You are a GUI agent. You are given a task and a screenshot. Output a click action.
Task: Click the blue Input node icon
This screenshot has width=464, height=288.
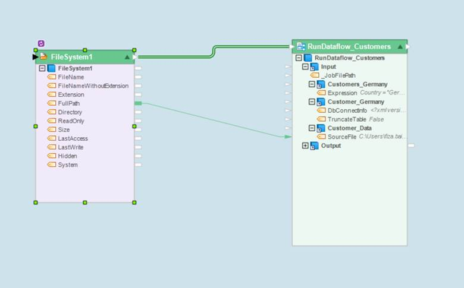315,67
